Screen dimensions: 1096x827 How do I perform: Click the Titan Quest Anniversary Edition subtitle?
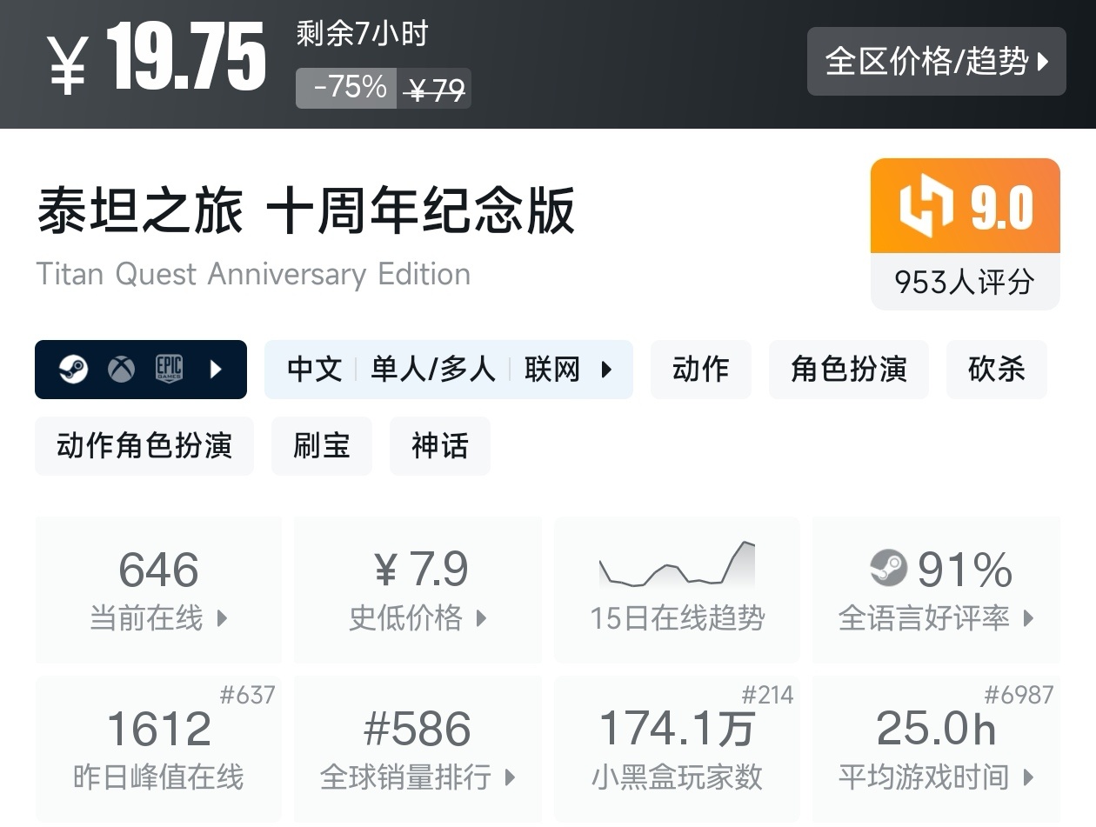[253, 274]
